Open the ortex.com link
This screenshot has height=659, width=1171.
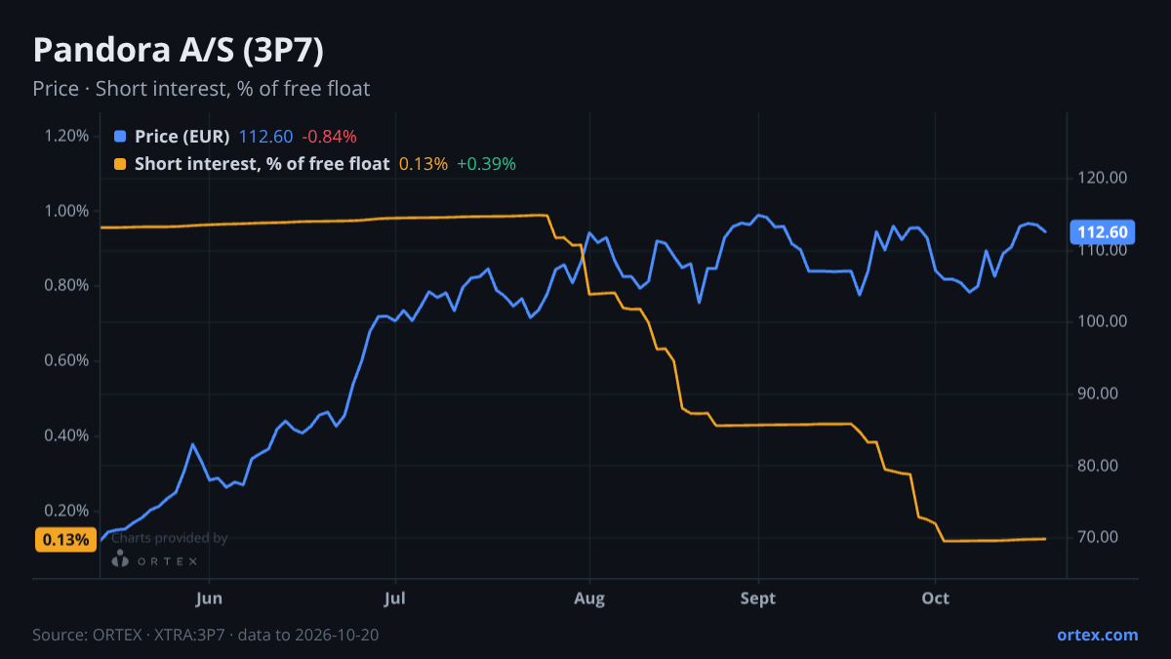[1097, 635]
